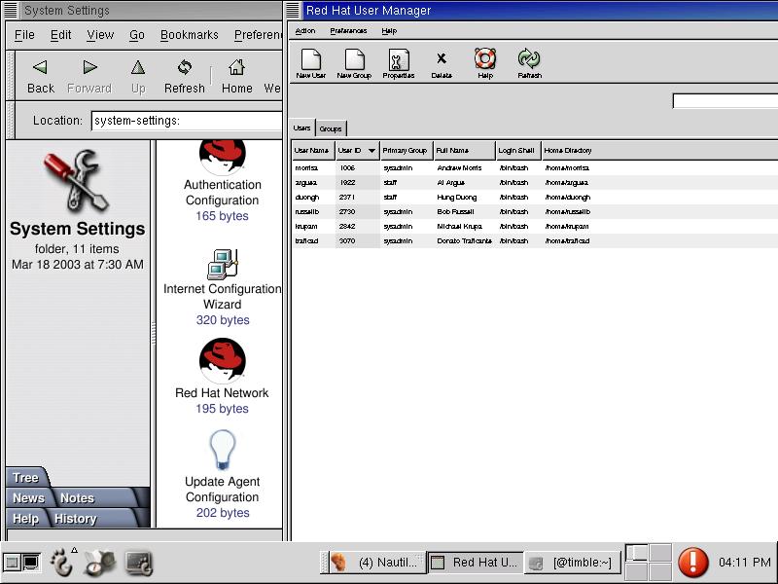Click the red alert notification icon in panel
This screenshot has width=778, height=584.
tap(692, 562)
